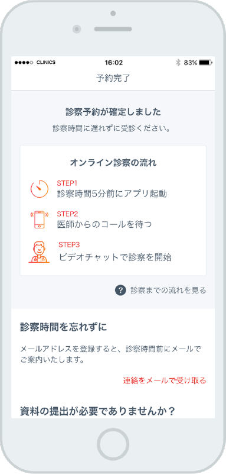Image resolution: width=226 pixels, height=474 pixels.
Task: Click the question mark help icon
Action: point(120,291)
